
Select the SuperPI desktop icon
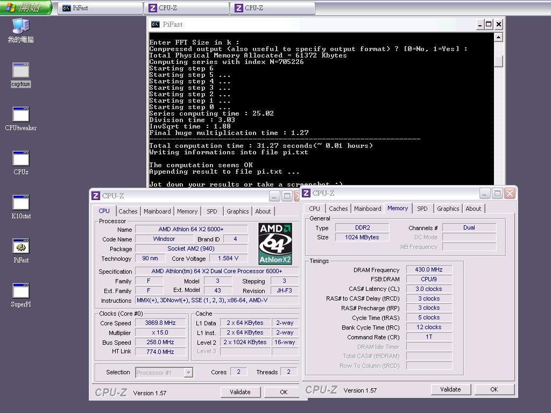[x=21, y=295]
